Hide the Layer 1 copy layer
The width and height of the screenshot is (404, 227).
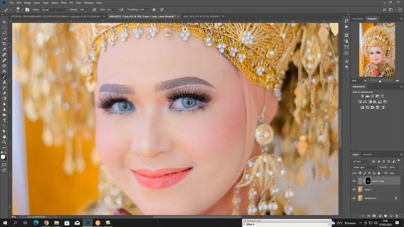[x=354, y=181]
